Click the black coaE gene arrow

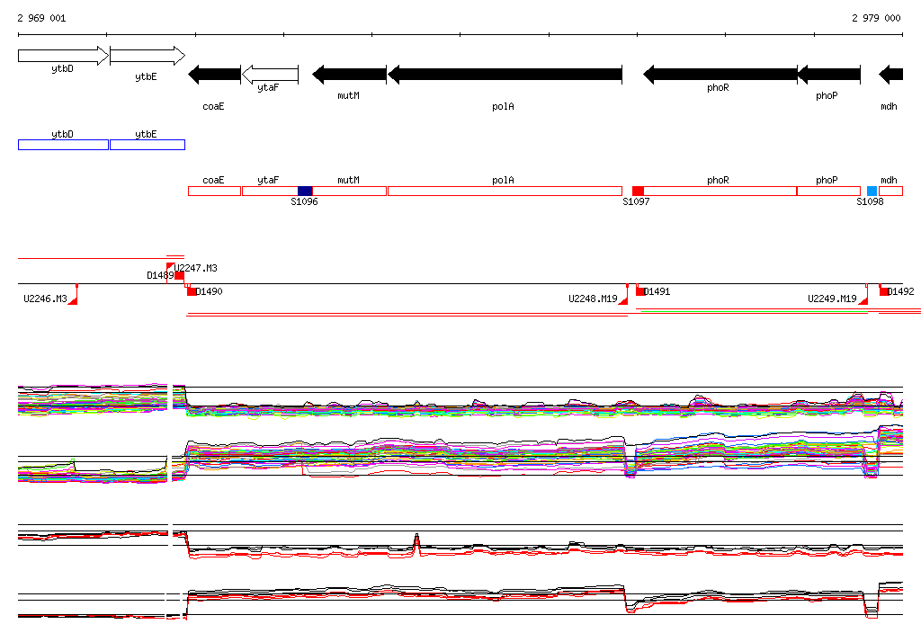(x=214, y=75)
